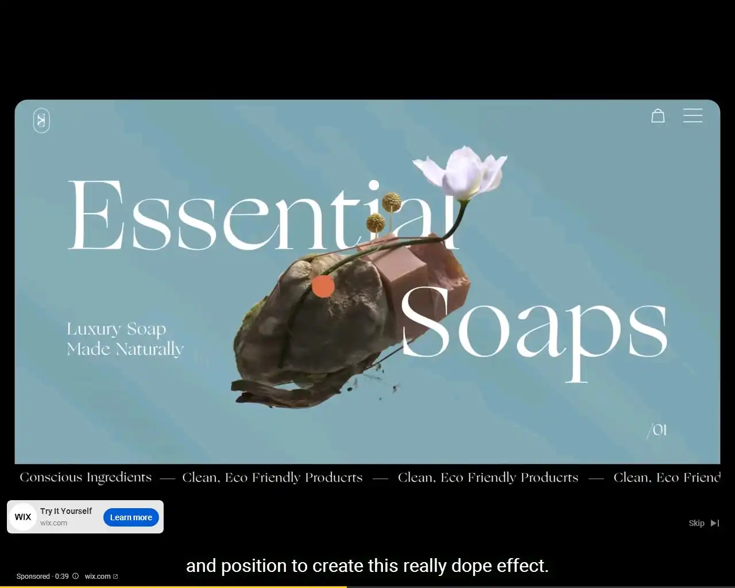Click the /01 slide number
The height and width of the screenshot is (588, 735).
point(657,430)
